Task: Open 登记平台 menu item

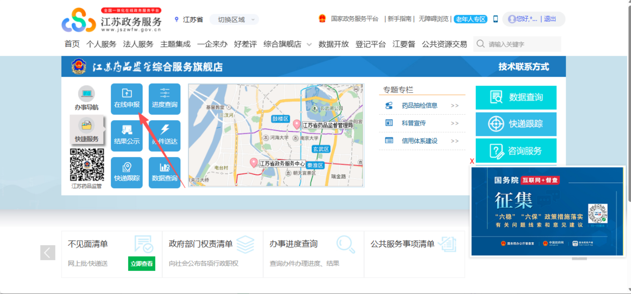Action: coord(371,44)
